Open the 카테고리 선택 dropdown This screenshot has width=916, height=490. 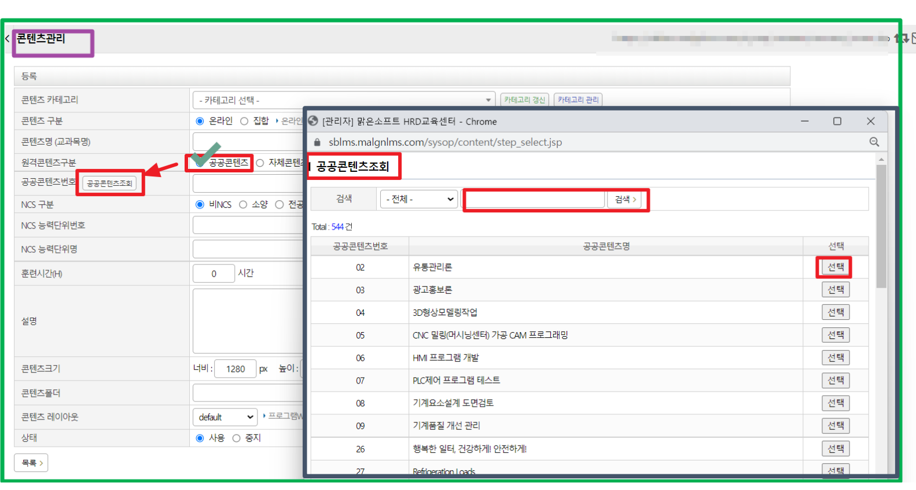[x=344, y=100]
